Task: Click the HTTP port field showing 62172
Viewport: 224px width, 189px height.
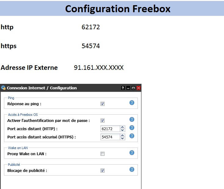Action: point(110,129)
